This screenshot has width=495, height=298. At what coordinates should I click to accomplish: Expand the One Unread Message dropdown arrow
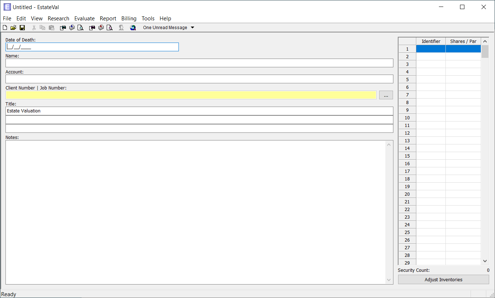pyautogui.click(x=193, y=28)
